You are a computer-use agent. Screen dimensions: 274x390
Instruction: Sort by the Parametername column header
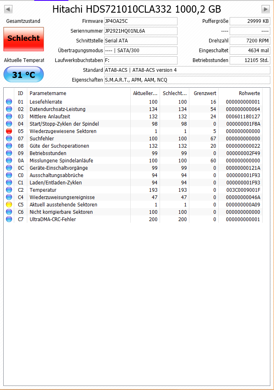[x=79, y=93]
